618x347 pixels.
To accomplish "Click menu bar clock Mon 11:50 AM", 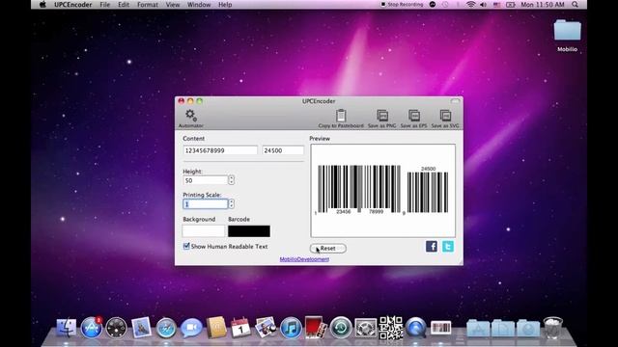I will point(543,5).
